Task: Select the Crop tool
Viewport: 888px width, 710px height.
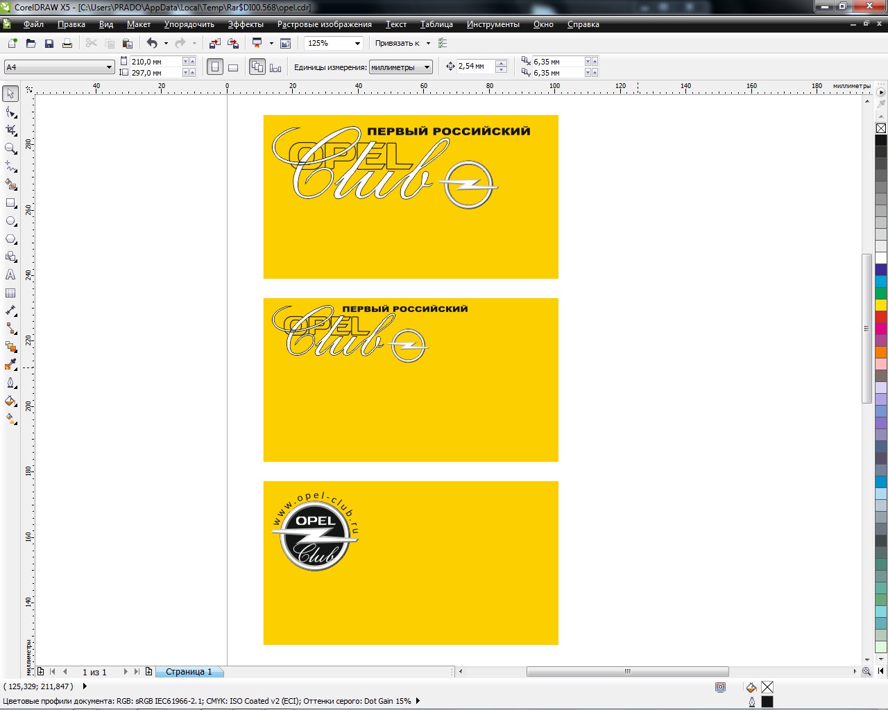Action: [x=10, y=130]
